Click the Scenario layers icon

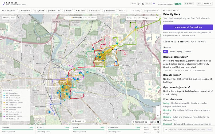pos(73,121)
